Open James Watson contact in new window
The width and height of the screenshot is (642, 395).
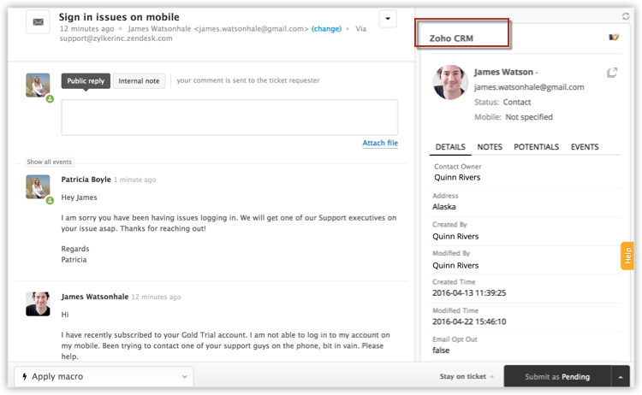click(x=612, y=74)
